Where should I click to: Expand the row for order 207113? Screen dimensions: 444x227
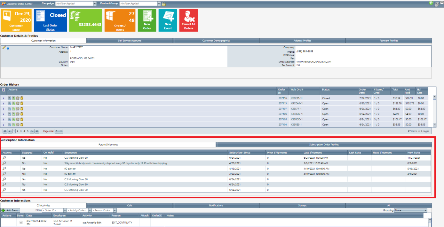pos(4,103)
